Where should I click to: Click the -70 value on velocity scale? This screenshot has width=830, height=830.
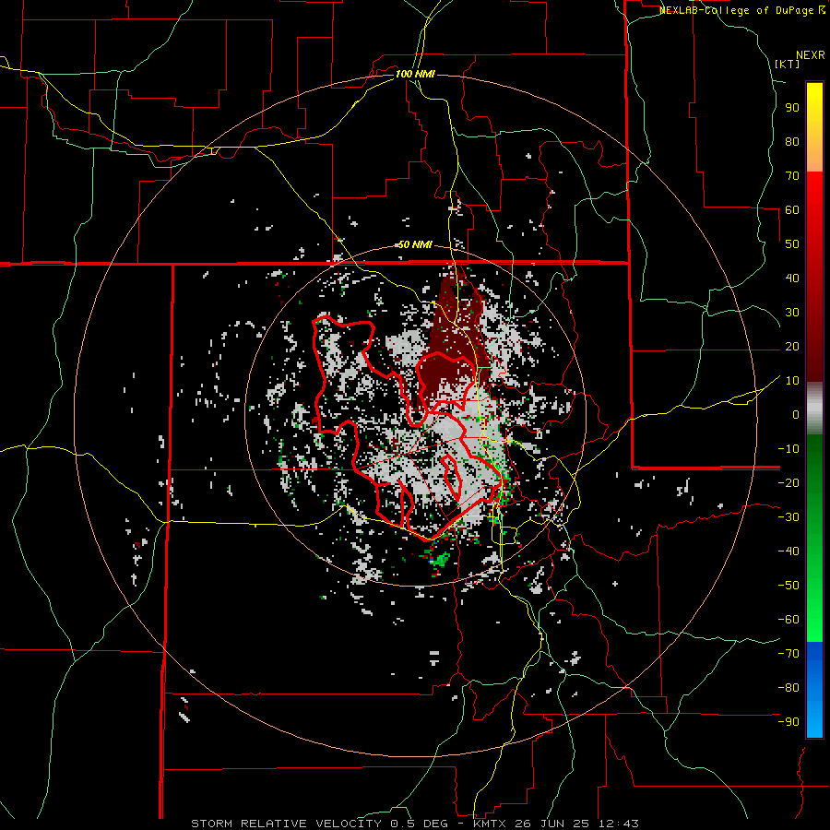tap(788, 654)
